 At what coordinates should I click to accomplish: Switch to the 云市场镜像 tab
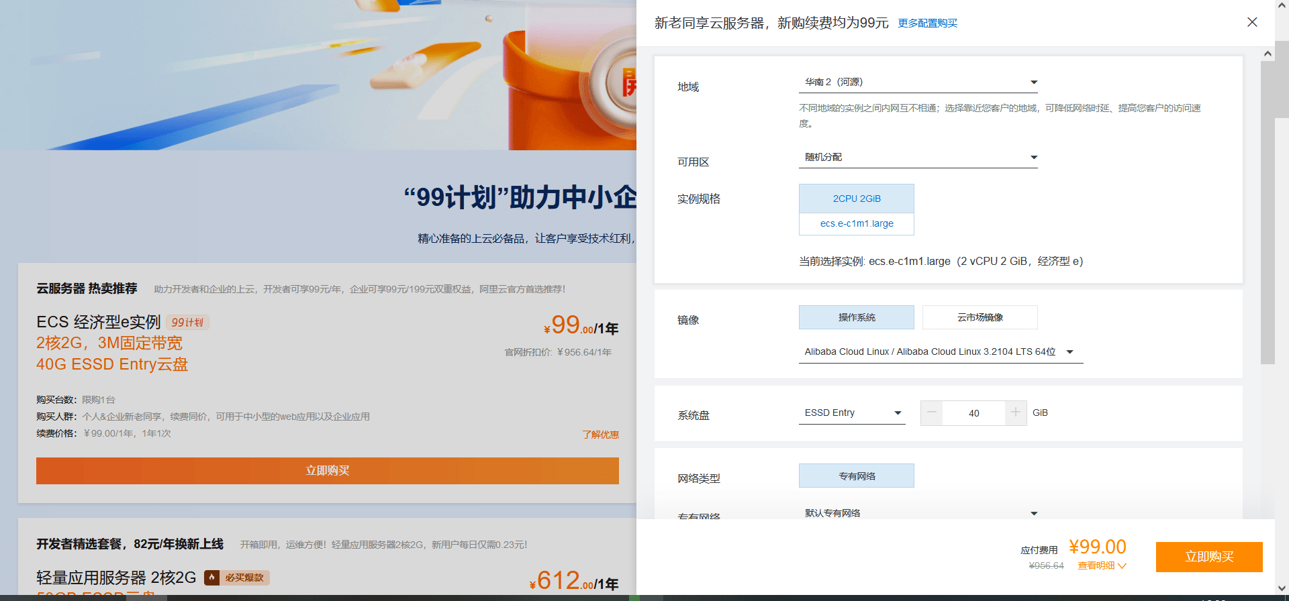coord(980,317)
